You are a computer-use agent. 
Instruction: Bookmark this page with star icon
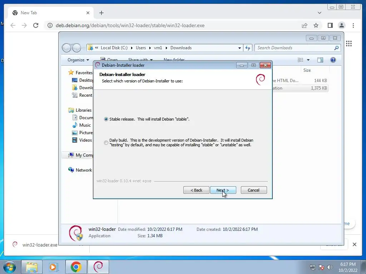coord(316,25)
